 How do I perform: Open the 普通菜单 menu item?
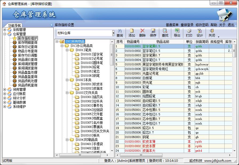coord(172,25)
